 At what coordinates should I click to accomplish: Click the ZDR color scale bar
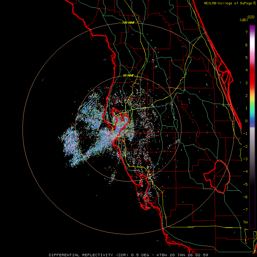[x=252, y=127]
